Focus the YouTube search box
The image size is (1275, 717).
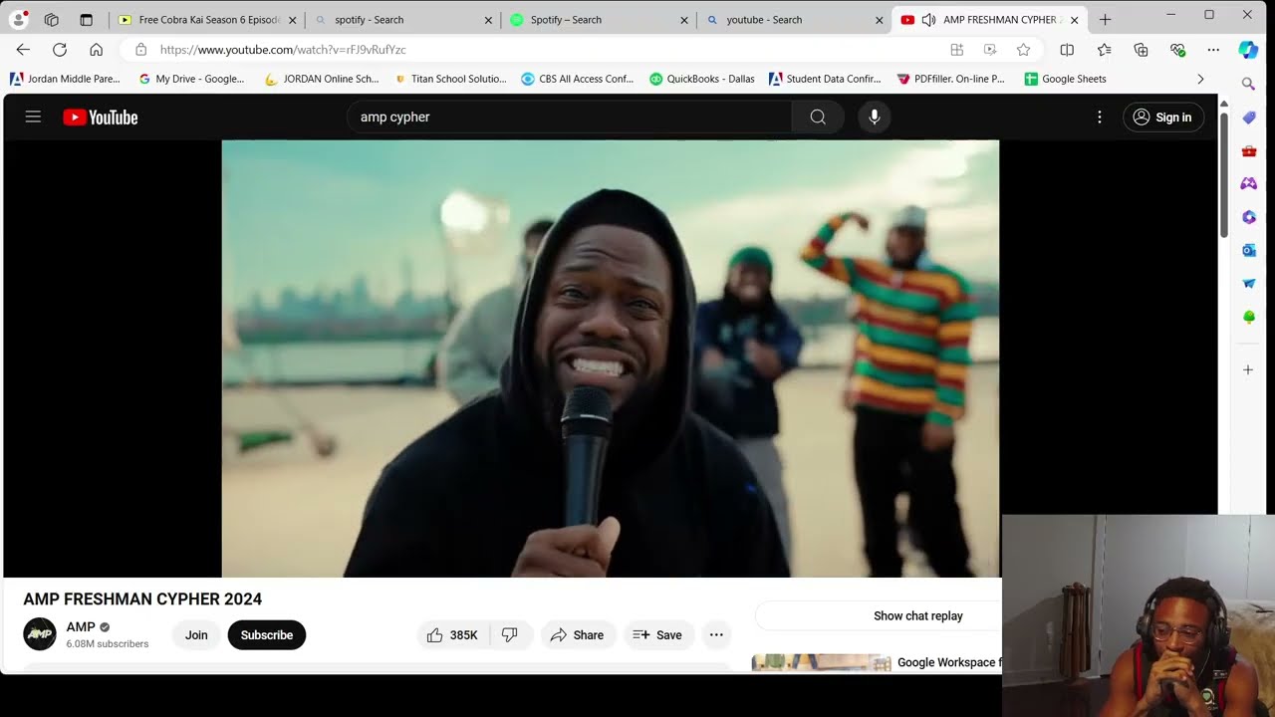click(570, 117)
